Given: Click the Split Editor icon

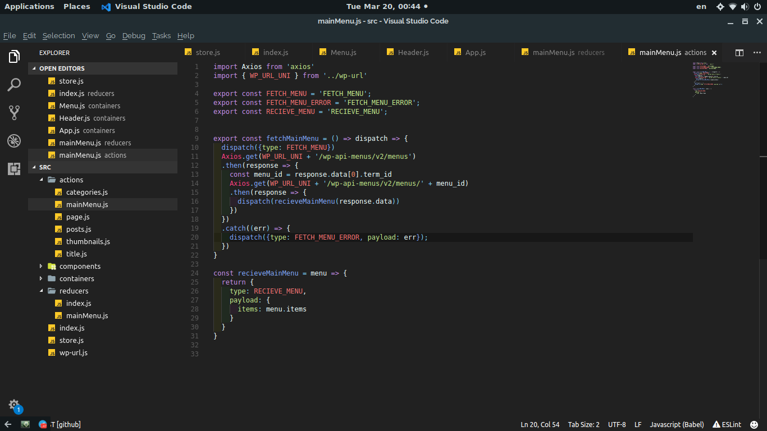Looking at the screenshot, I should (739, 53).
